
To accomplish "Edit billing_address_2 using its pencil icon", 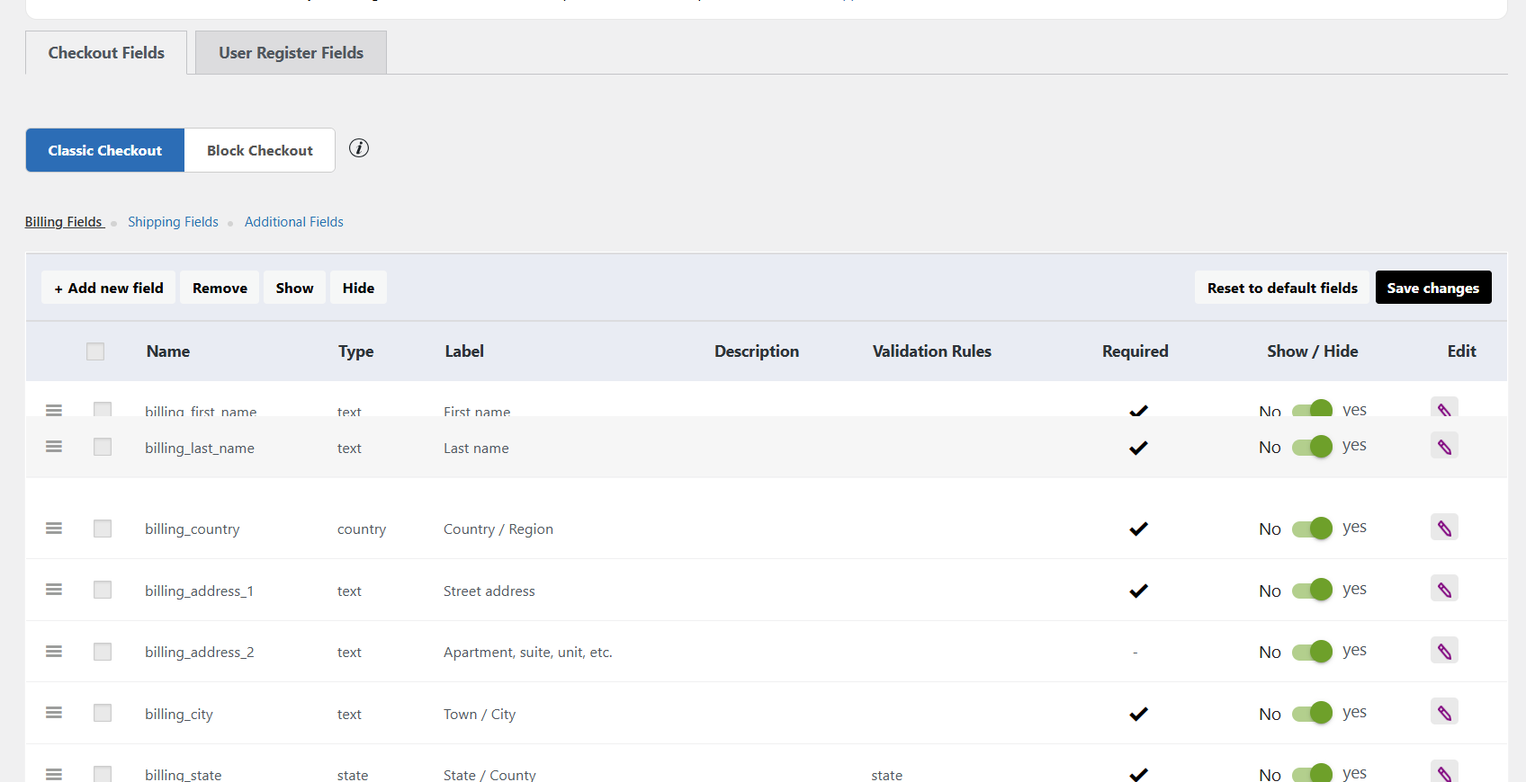I will tap(1444, 652).
